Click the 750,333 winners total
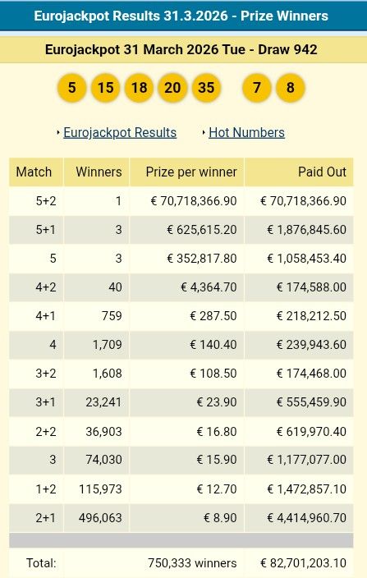Viewport: 367px width, 578px height. [x=192, y=563]
